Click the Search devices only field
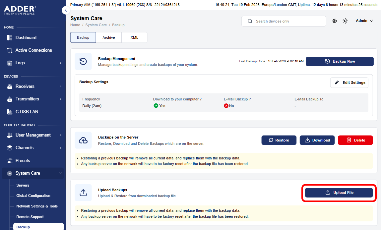The image size is (381, 230). 284,21
